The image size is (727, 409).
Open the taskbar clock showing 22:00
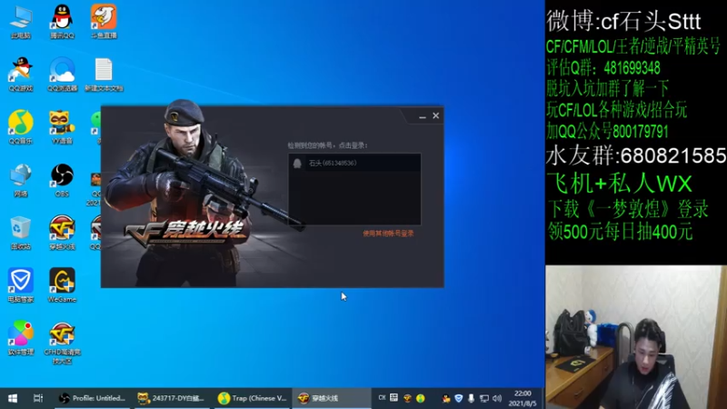point(523,398)
